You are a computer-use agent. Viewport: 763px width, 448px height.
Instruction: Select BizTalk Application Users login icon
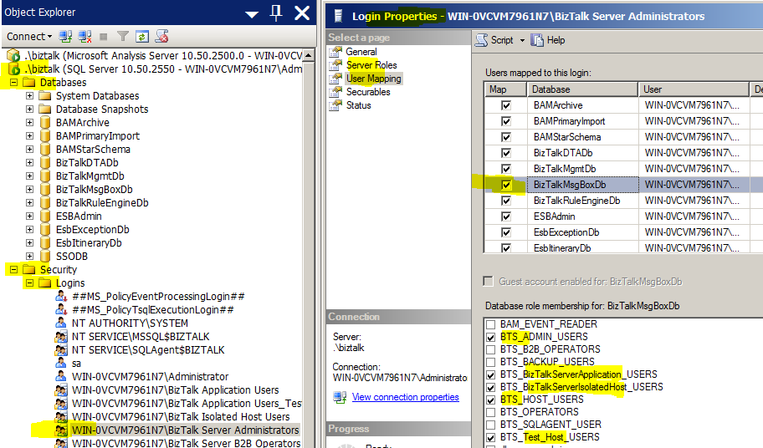click(61, 390)
